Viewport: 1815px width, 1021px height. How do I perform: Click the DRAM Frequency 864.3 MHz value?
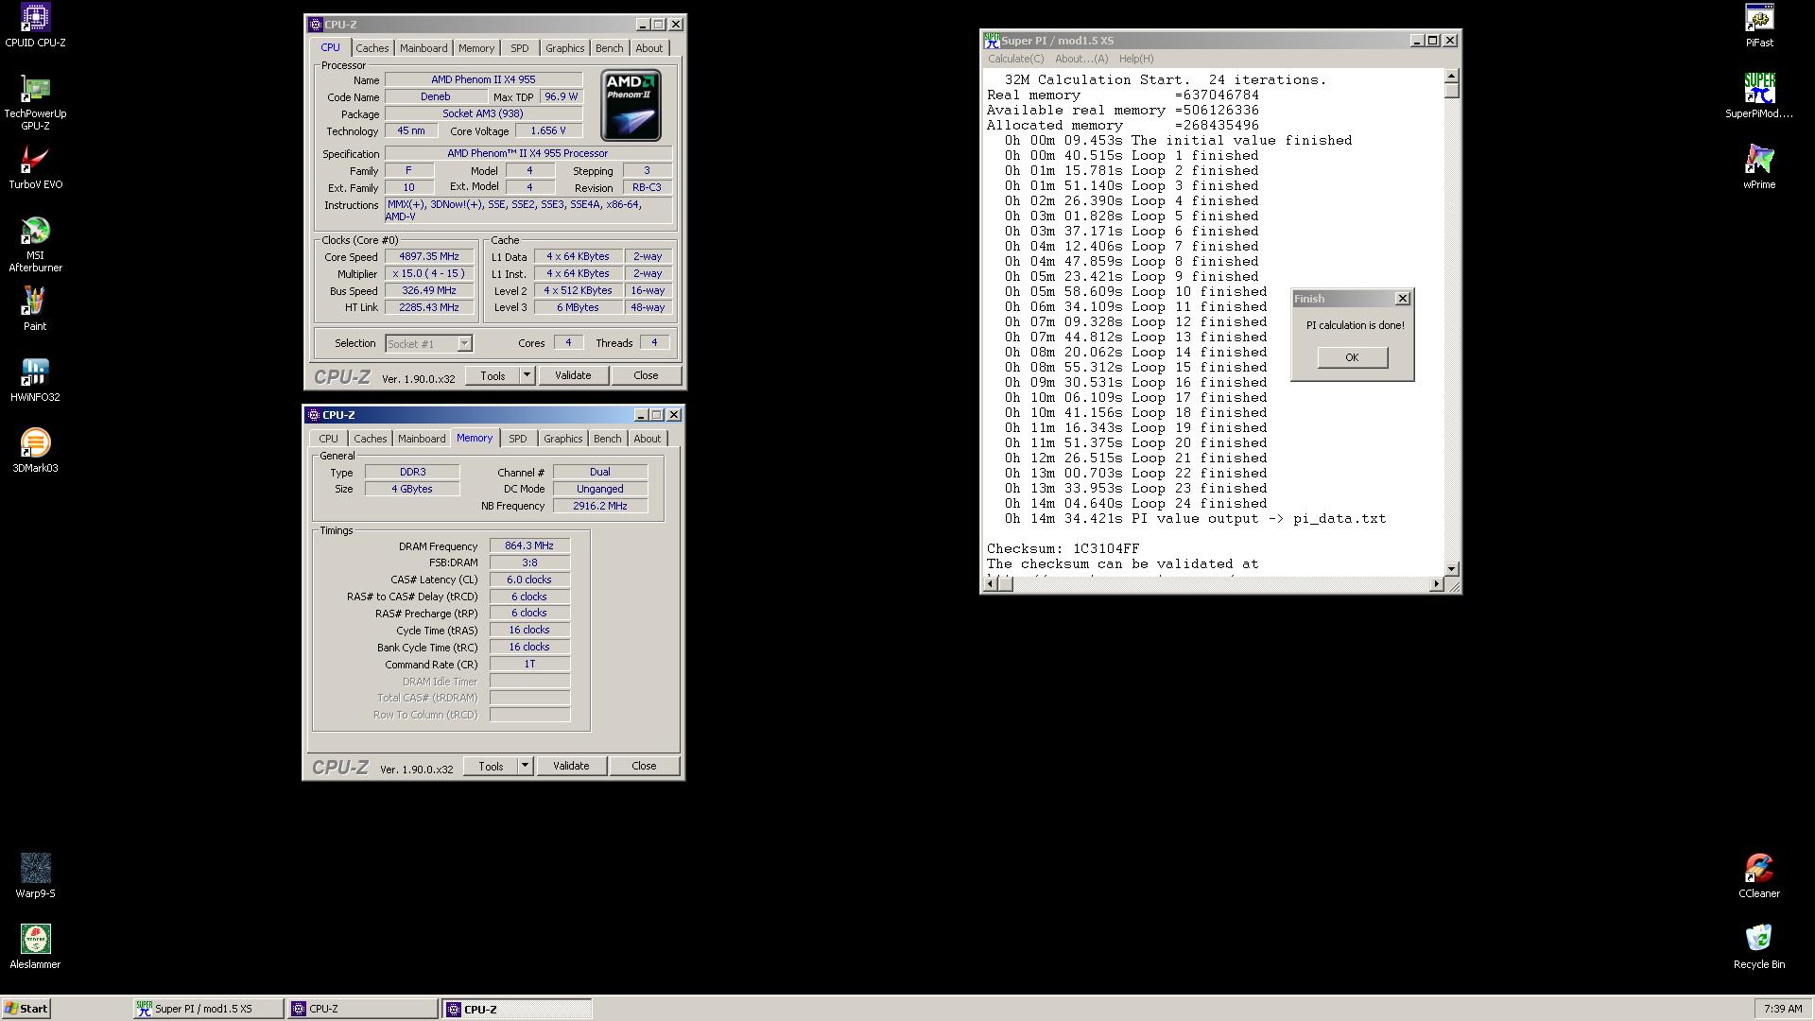click(529, 545)
